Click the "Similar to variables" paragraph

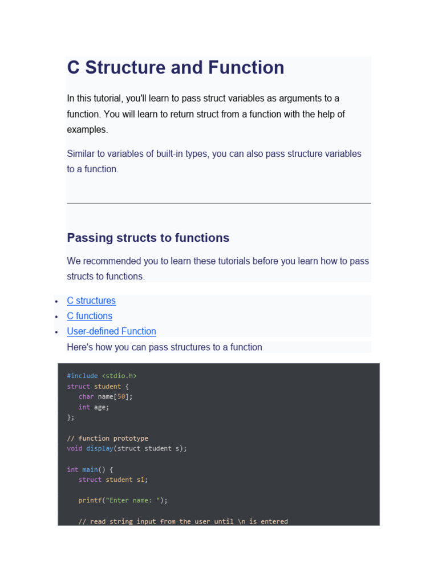pyautogui.click(x=214, y=161)
